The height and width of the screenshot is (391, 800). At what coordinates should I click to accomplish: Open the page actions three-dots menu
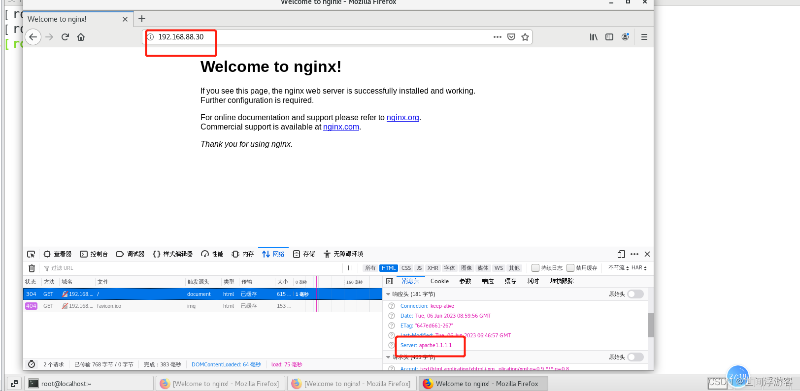click(498, 37)
